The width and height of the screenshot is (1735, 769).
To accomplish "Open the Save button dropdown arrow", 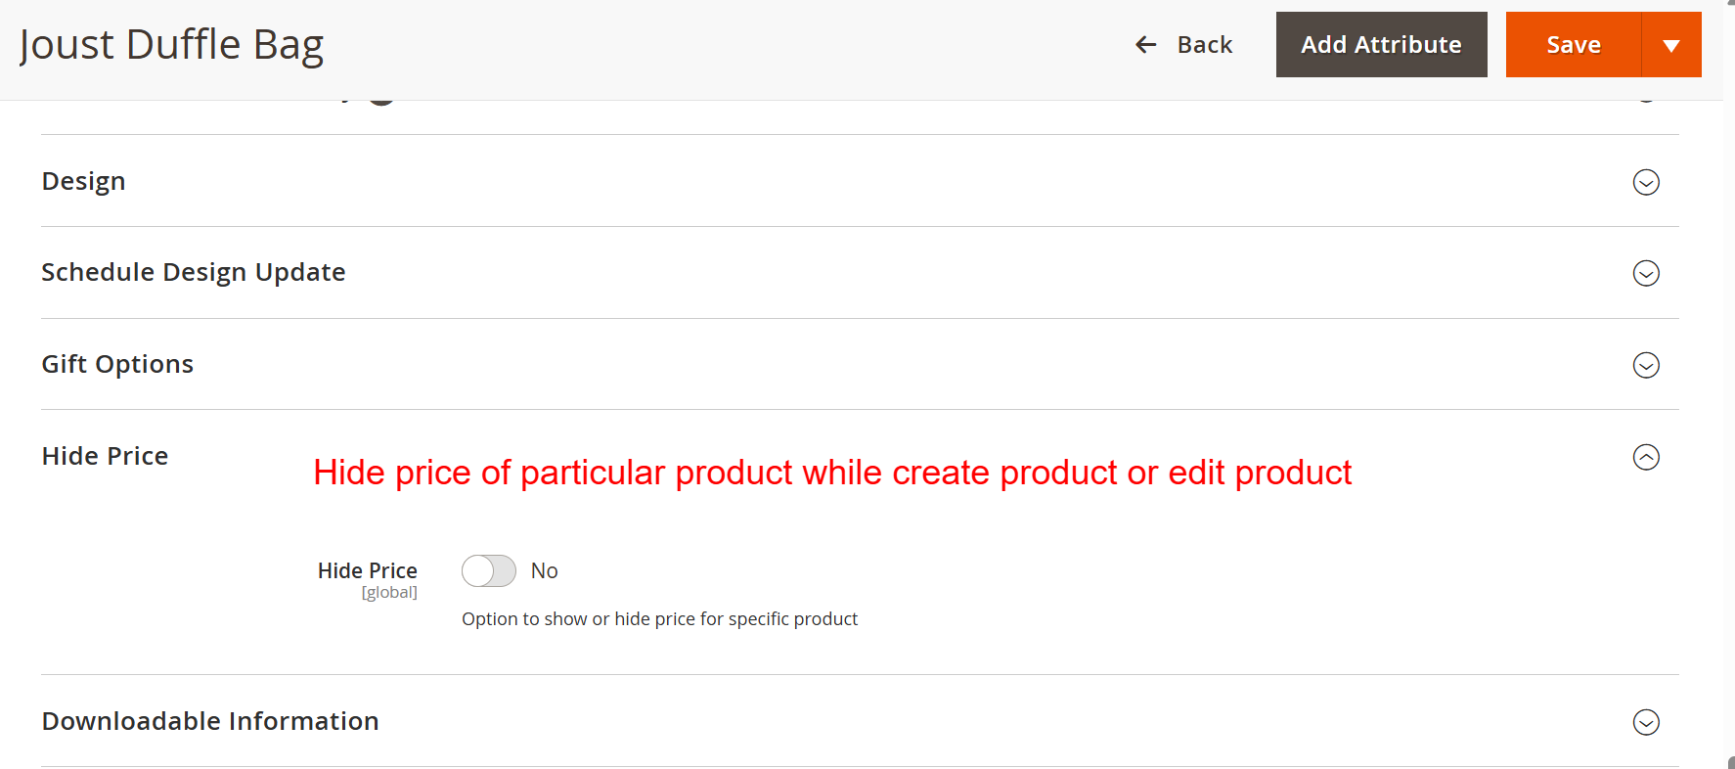I will point(1670,45).
